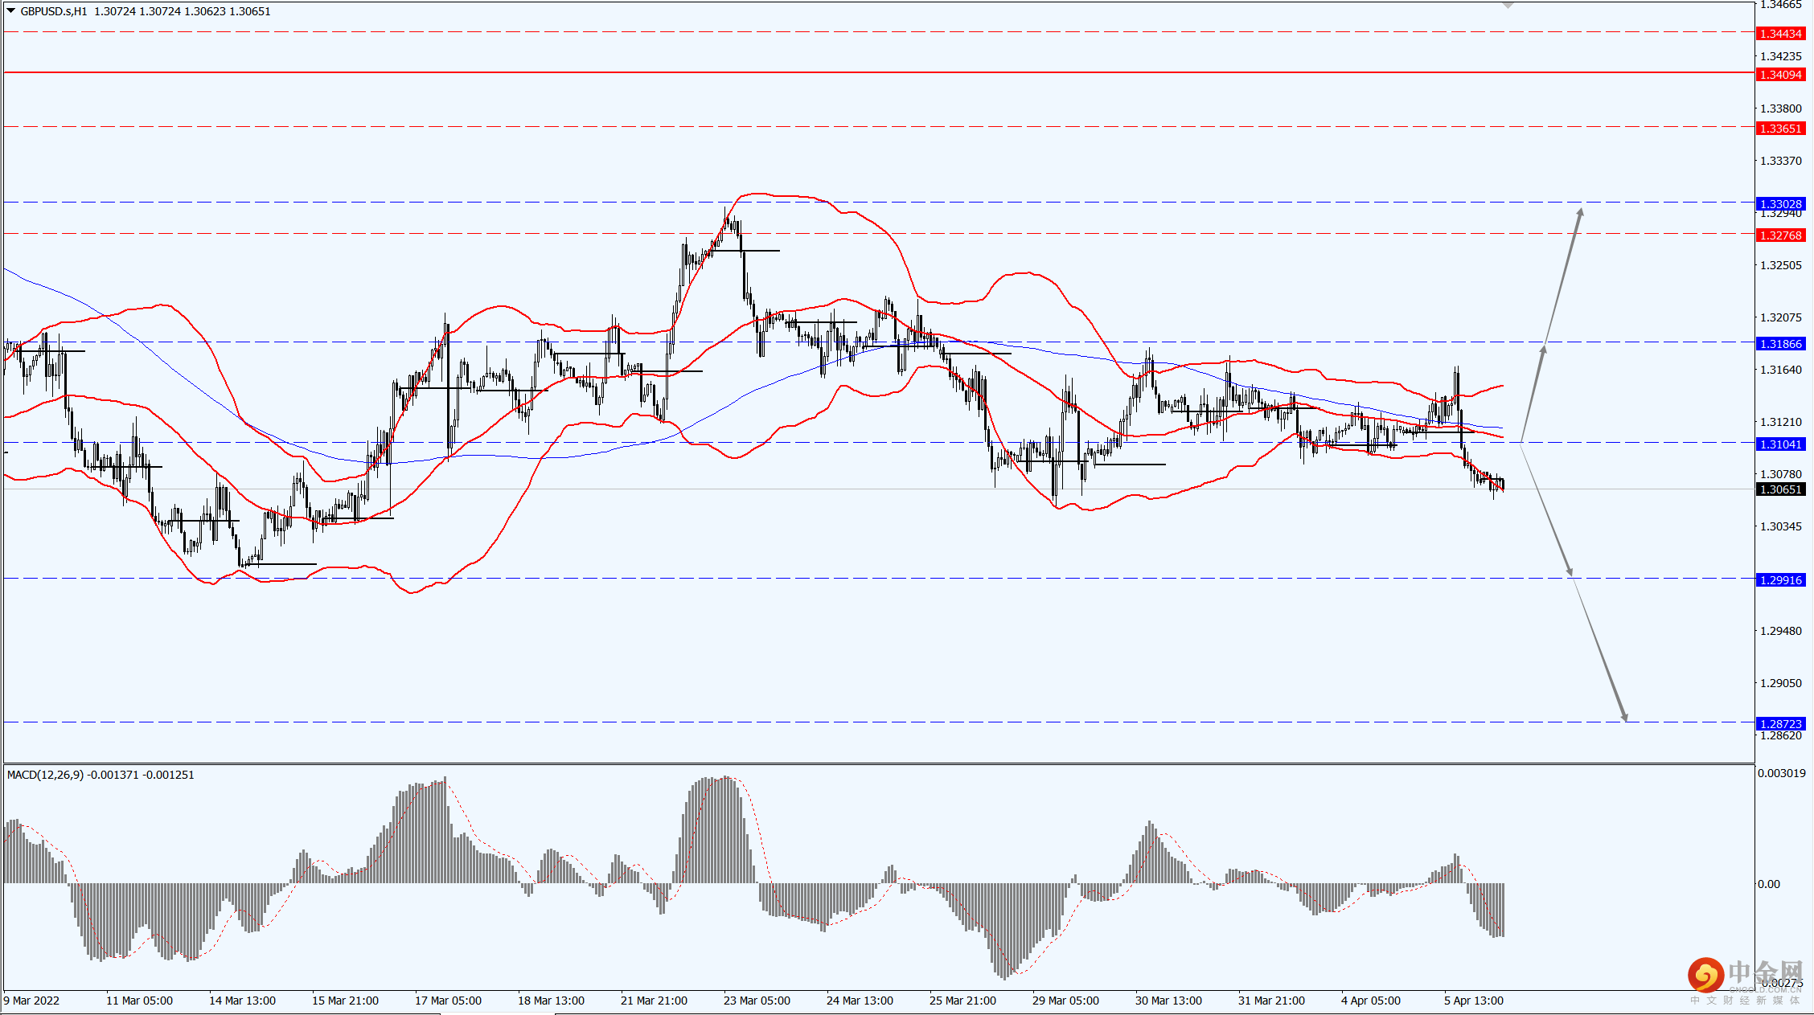The height and width of the screenshot is (1015, 1814).
Task: Click the gray arrowhead touching the 1.31866 line
Action: (1543, 350)
